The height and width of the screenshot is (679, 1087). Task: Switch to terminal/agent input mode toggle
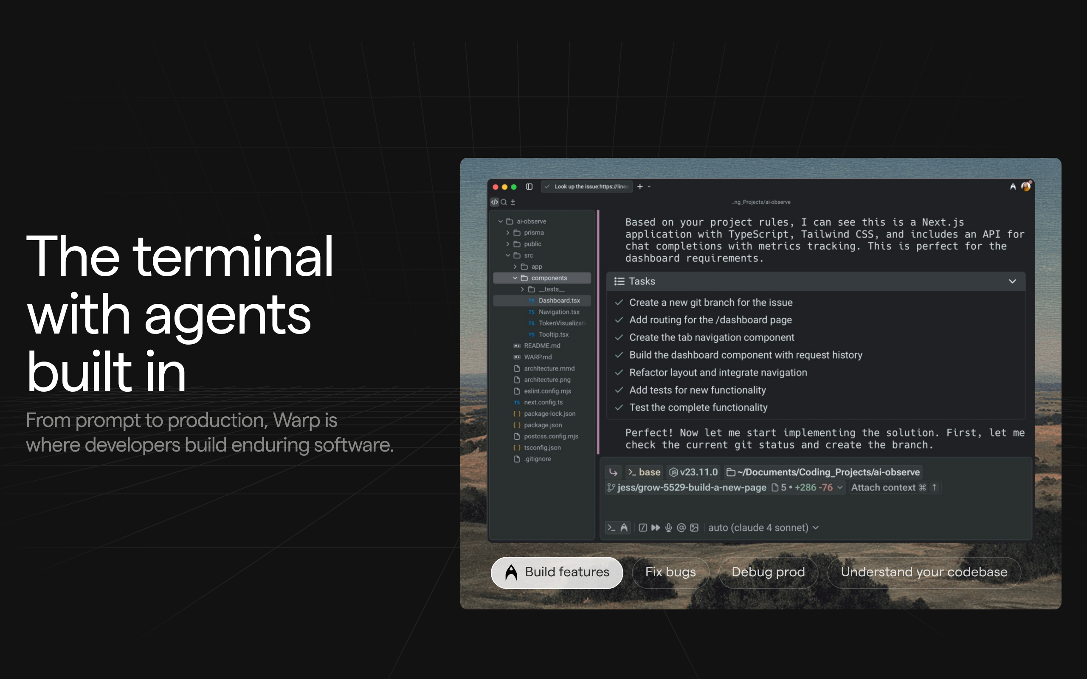pyautogui.click(x=612, y=527)
